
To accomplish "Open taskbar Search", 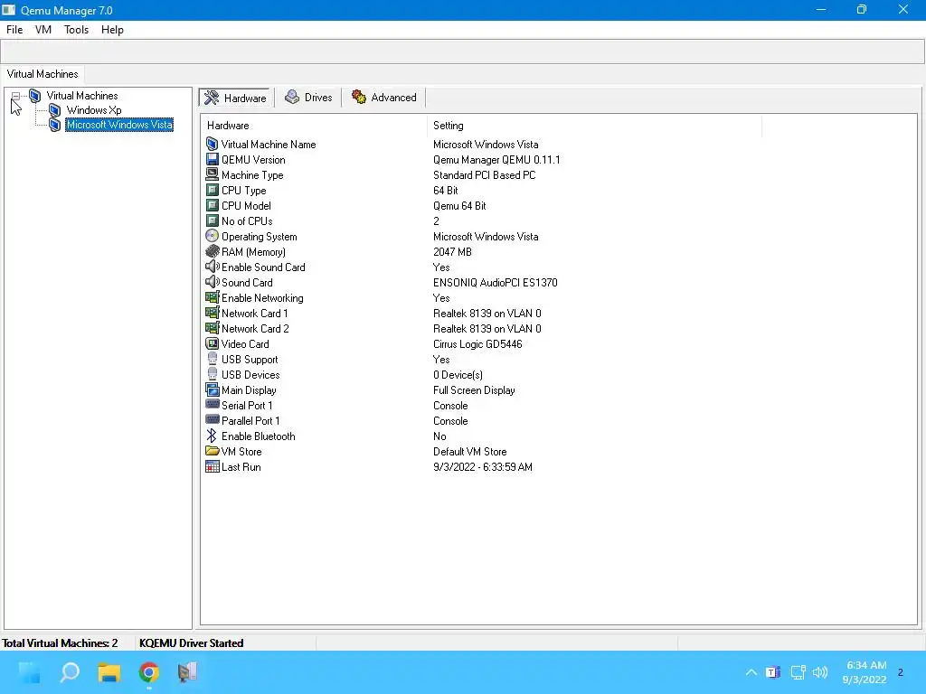I will pos(70,672).
